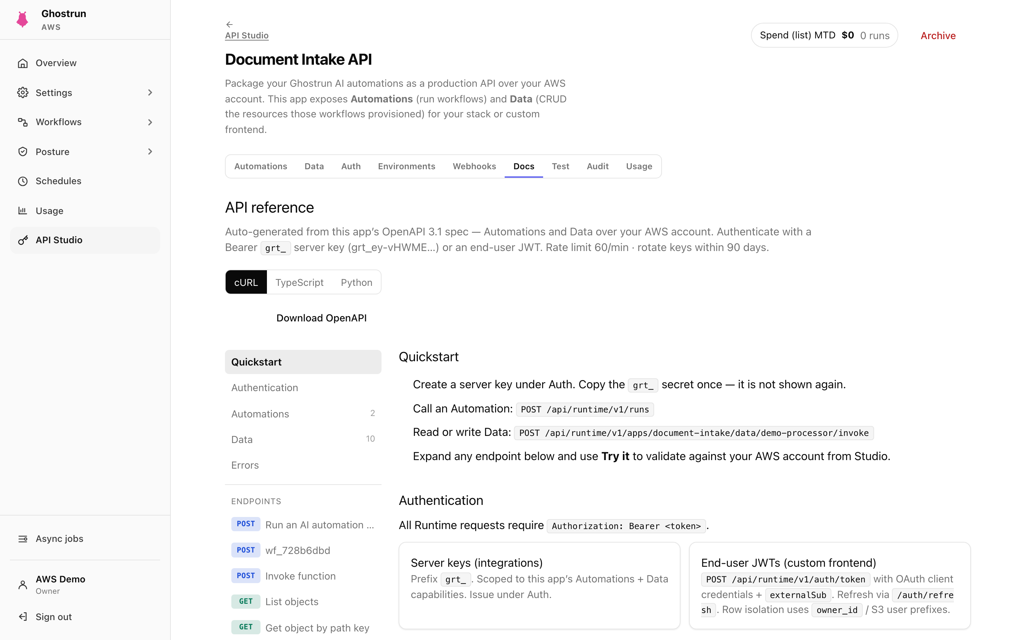The image size is (1025, 640).
Task: Open GET List objects endpoint
Action: point(303,602)
